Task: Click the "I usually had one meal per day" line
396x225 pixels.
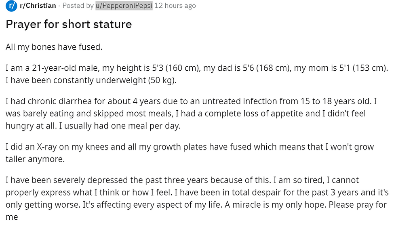Action: pyautogui.click(x=93, y=125)
